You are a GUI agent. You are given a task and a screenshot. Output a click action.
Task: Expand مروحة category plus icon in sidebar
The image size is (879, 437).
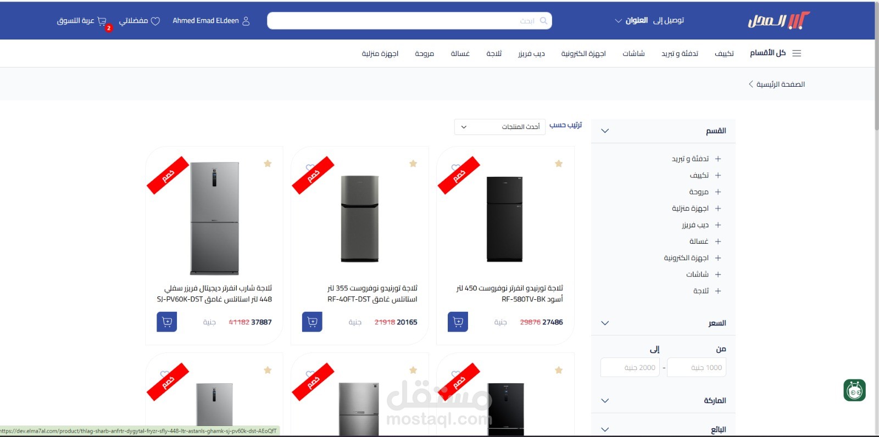[717, 192]
